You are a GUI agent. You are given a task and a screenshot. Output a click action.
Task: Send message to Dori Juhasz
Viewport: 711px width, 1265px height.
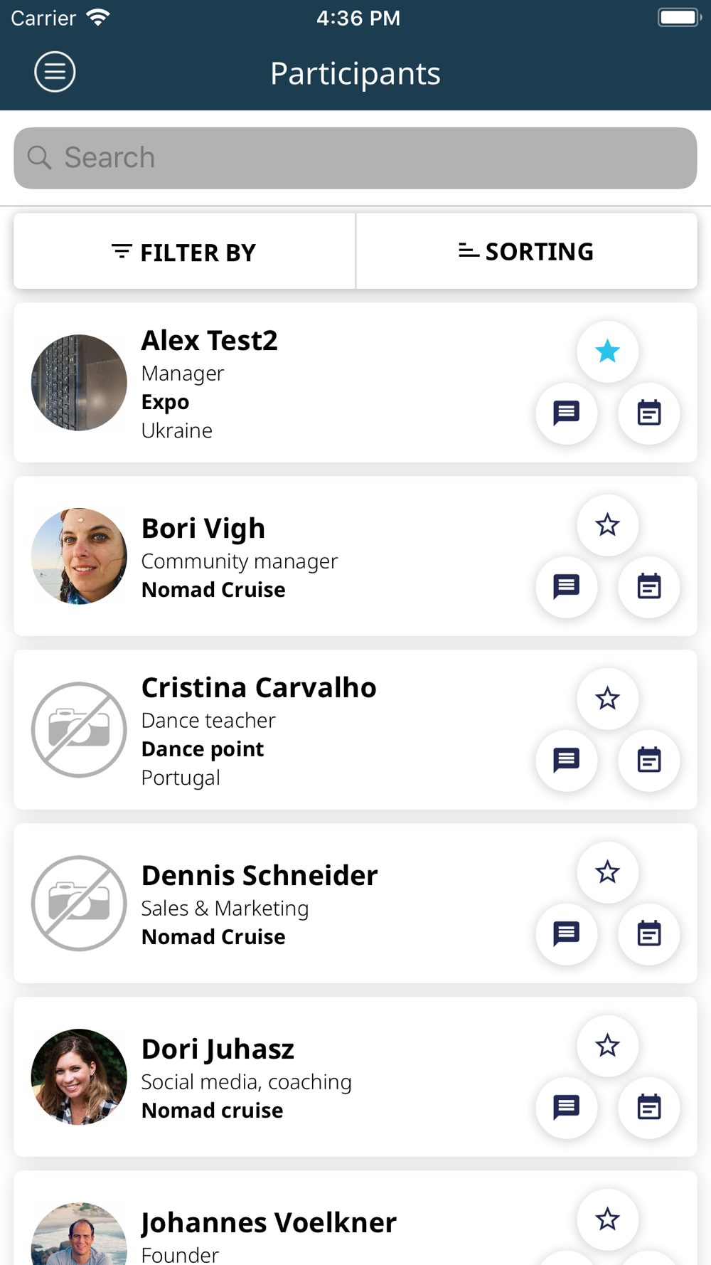pos(566,1107)
